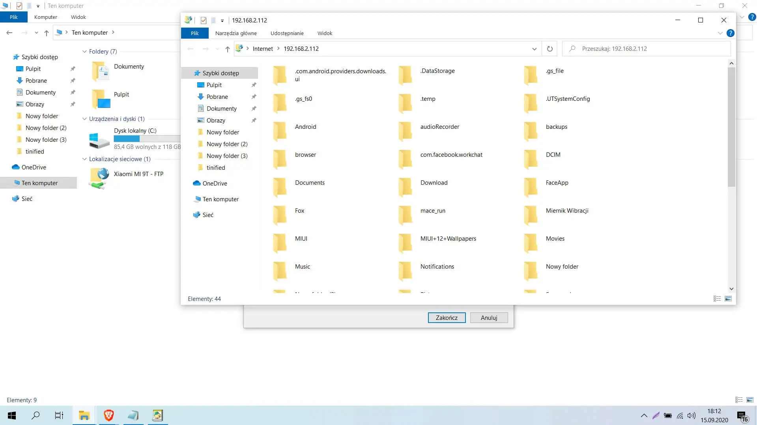Switch to large thumbnails view in status bar

tap(728, 299)
